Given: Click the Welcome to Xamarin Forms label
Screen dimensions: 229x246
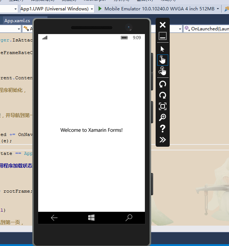Looking at the screenshot, I should [91, 130].
